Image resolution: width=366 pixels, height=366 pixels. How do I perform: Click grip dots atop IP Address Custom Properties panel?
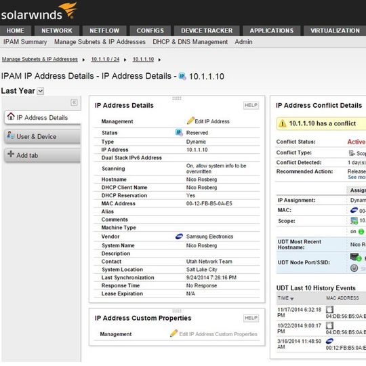(x=177, y=311)
